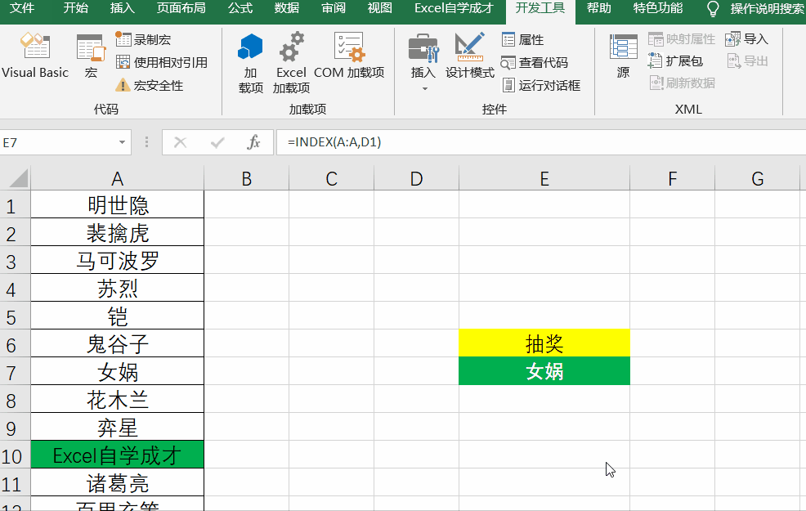Click XML Export (导出)
Viewport: 806px width, 511px height.
747,61
